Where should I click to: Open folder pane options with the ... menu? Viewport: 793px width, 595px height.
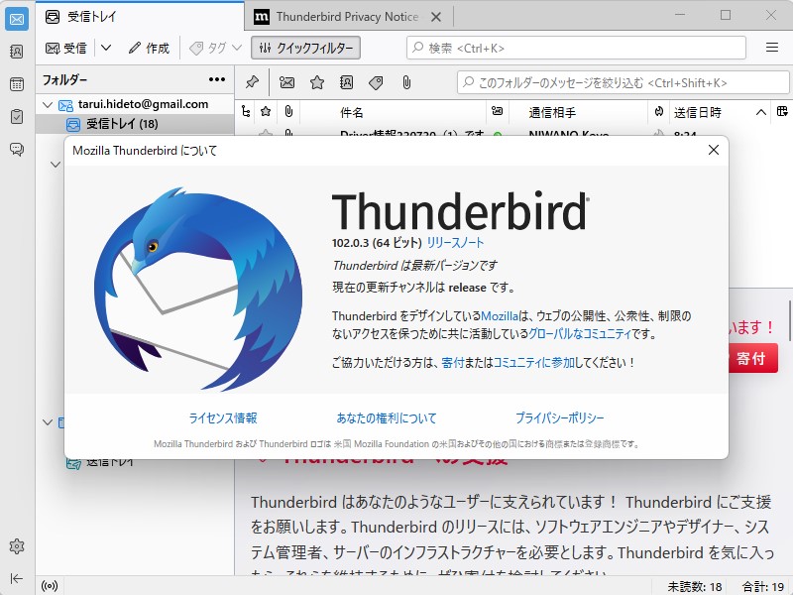(x=216, y=79)
